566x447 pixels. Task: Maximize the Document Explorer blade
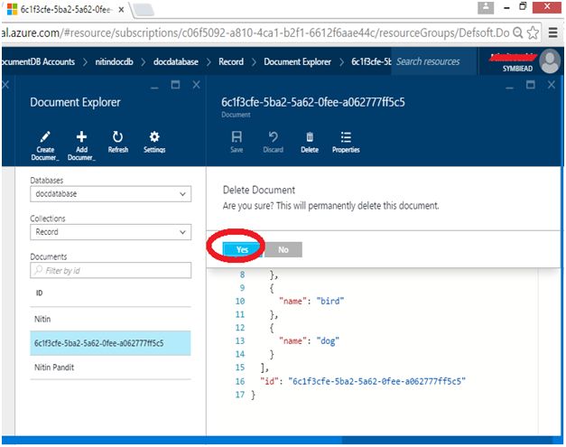175,85
